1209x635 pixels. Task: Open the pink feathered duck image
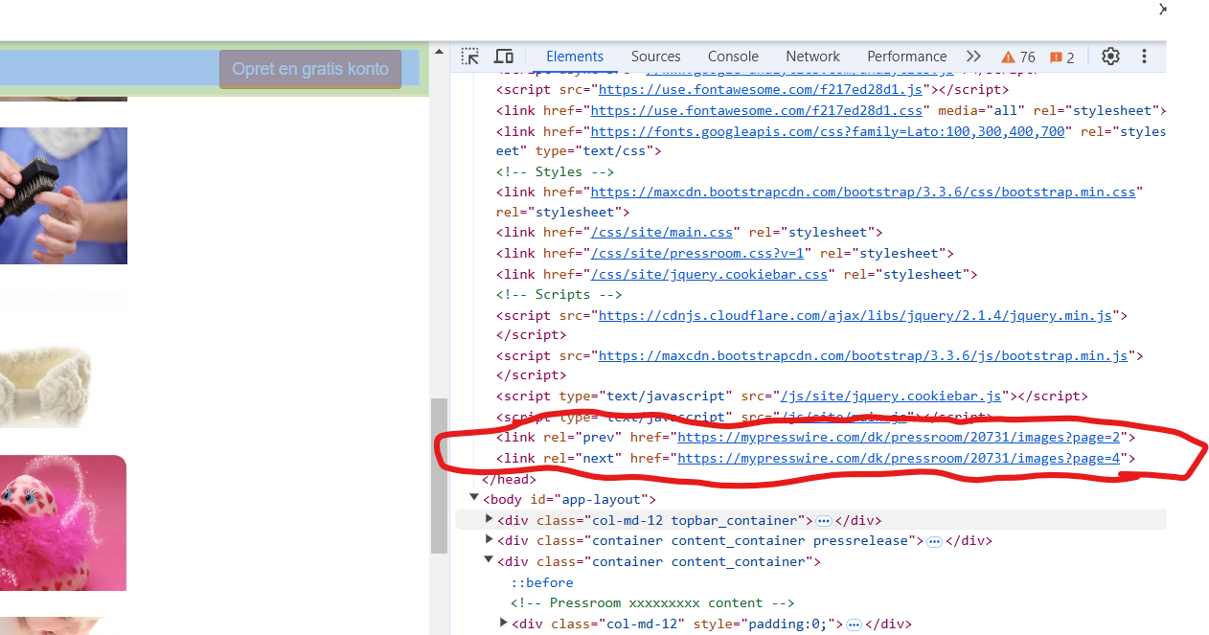click(x=63, y=523)
